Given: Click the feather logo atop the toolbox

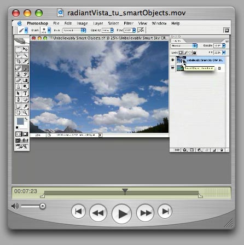Looking at the screenshot, I should pos(21,41).
